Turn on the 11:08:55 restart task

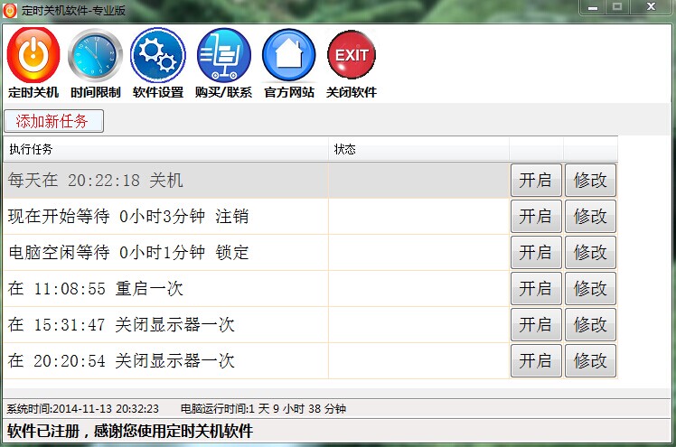(x=536, y=289)
